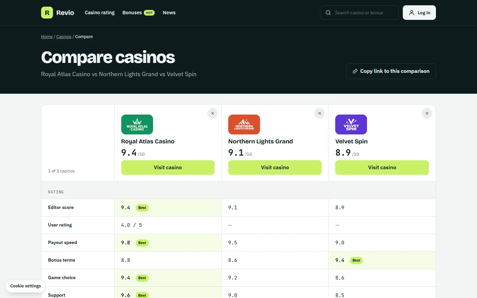This screenshot has width=477, height=298.
Task: Click the Velvet Spin logo
Action: [351, 124]
